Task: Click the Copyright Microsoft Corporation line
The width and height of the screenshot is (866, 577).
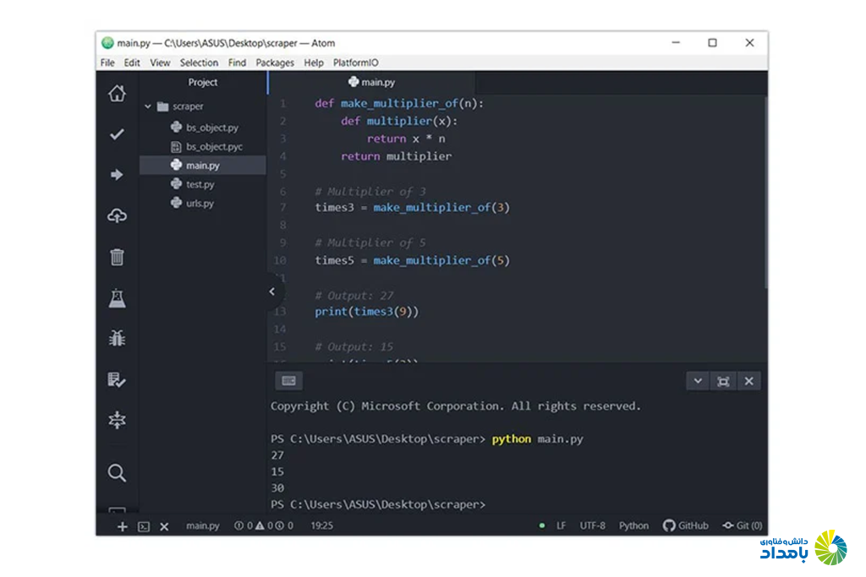Action: [456, 406]
